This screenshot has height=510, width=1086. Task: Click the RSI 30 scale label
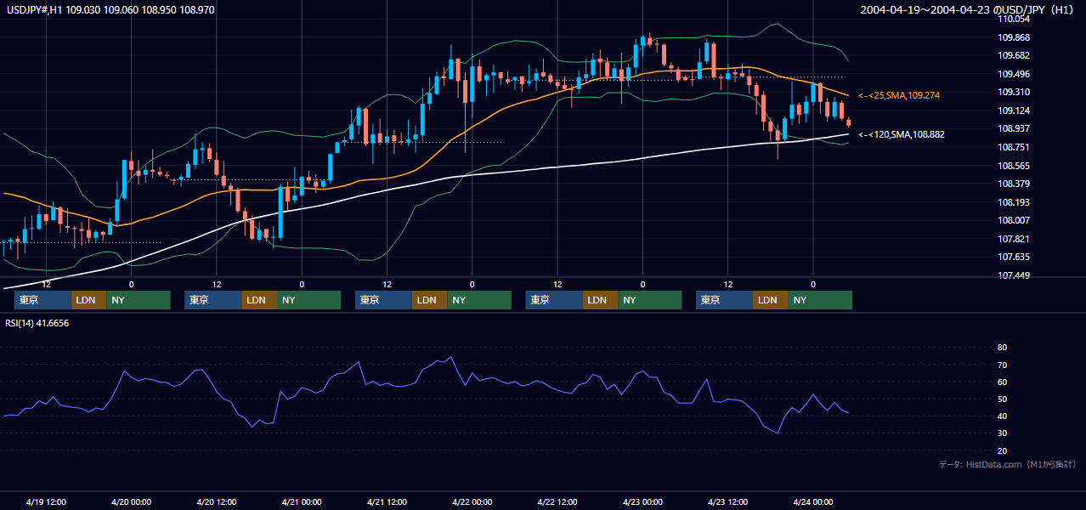coord(1003,433)
